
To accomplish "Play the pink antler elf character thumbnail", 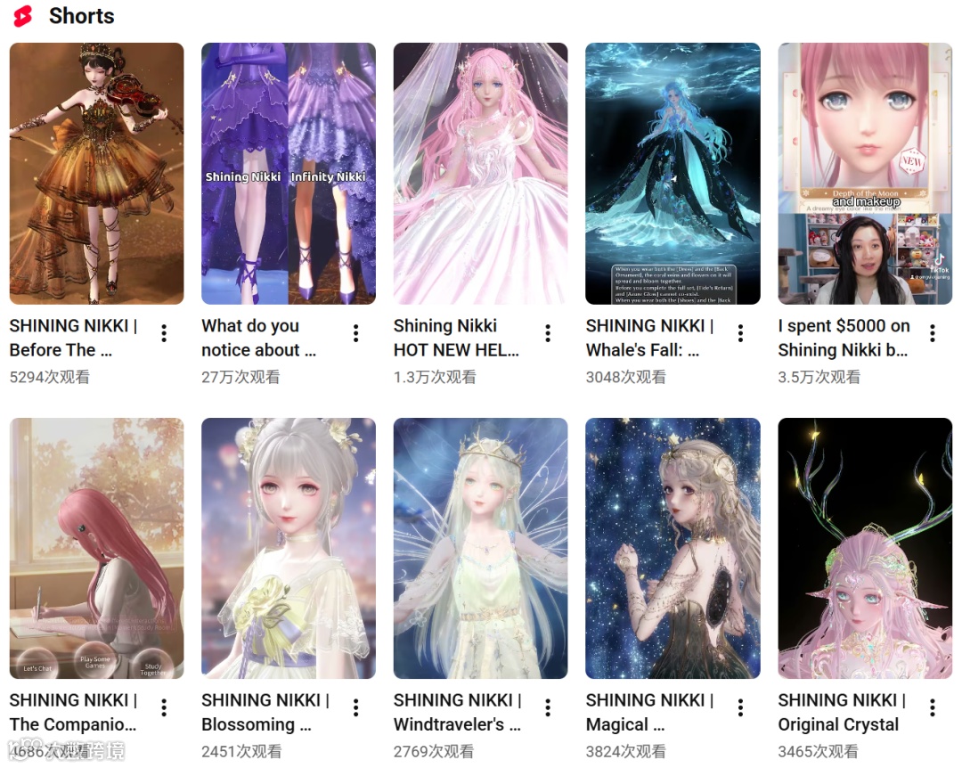I will (865, 548).
